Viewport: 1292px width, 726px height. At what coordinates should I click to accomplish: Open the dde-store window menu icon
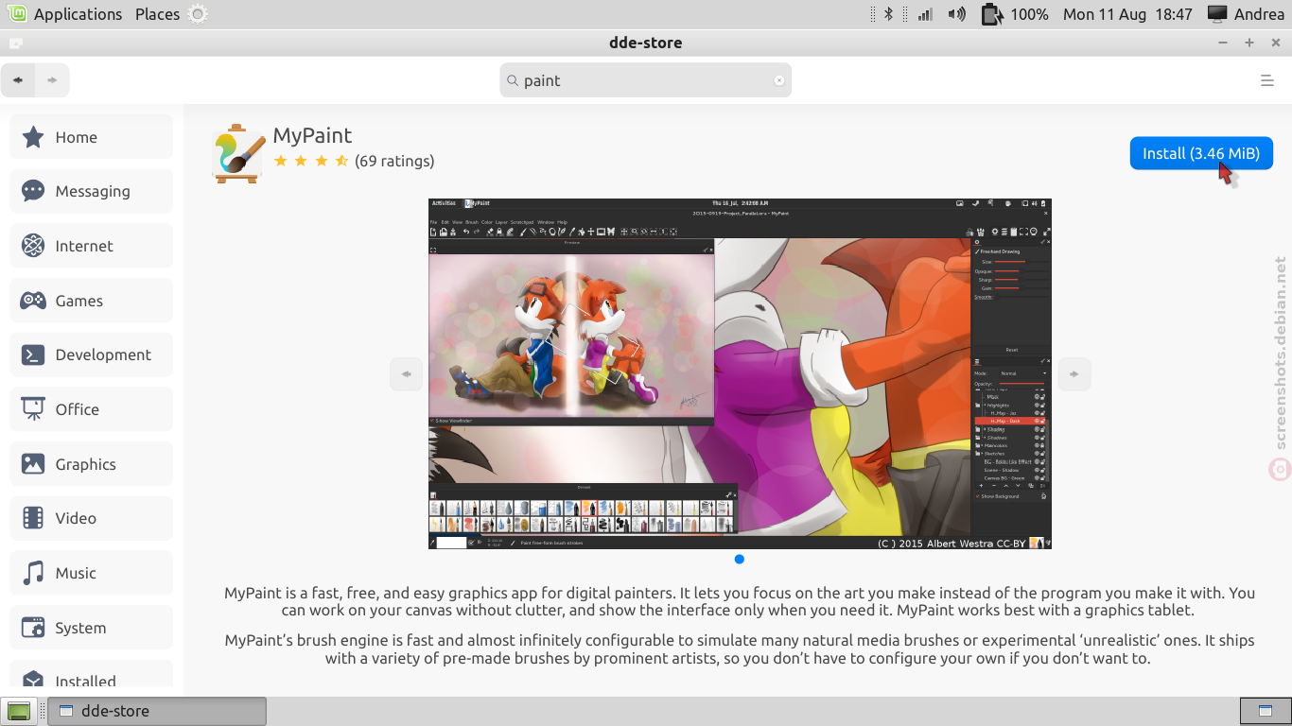coord(15,43)
